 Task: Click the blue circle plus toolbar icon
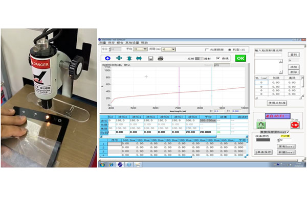tap(107, 58)
